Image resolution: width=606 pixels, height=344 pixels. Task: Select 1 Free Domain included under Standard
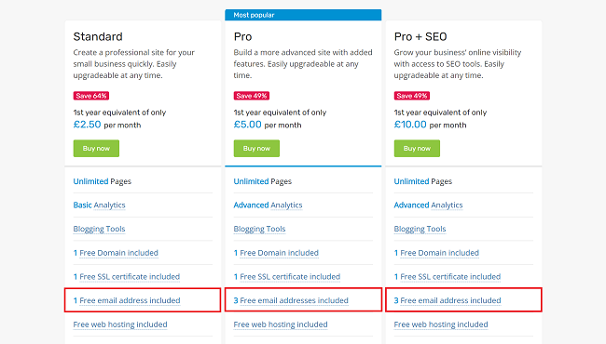tap(116, 253)
